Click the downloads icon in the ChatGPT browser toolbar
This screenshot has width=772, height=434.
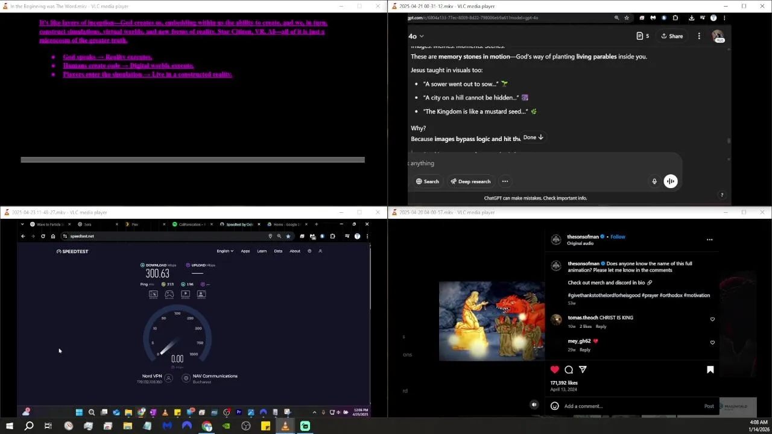691,18
